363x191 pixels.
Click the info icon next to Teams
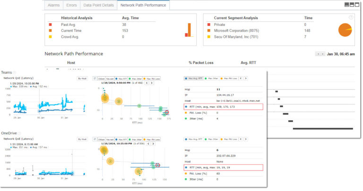point(14,73)
